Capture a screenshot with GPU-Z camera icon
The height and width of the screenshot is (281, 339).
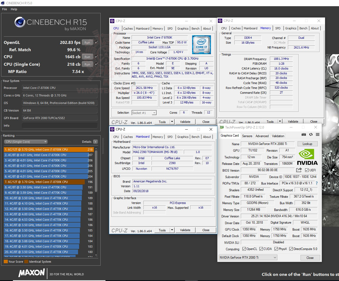click(x=304, y=134)
